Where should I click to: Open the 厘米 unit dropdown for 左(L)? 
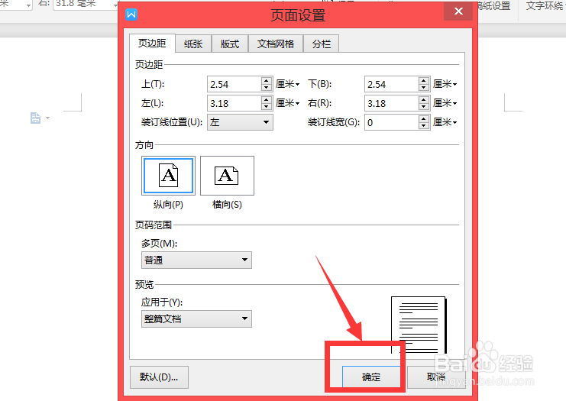pyautogui.click(x=288, y=103)
